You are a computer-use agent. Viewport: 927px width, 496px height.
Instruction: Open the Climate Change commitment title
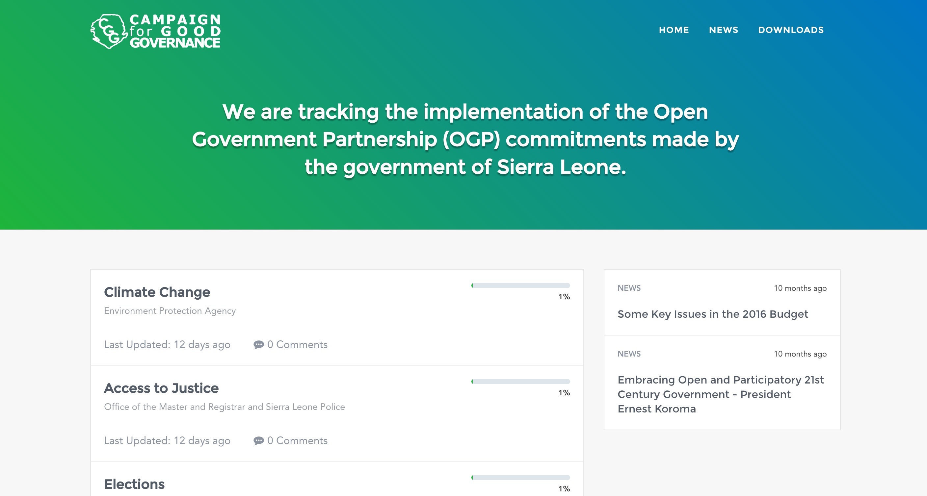pos(157,292)
